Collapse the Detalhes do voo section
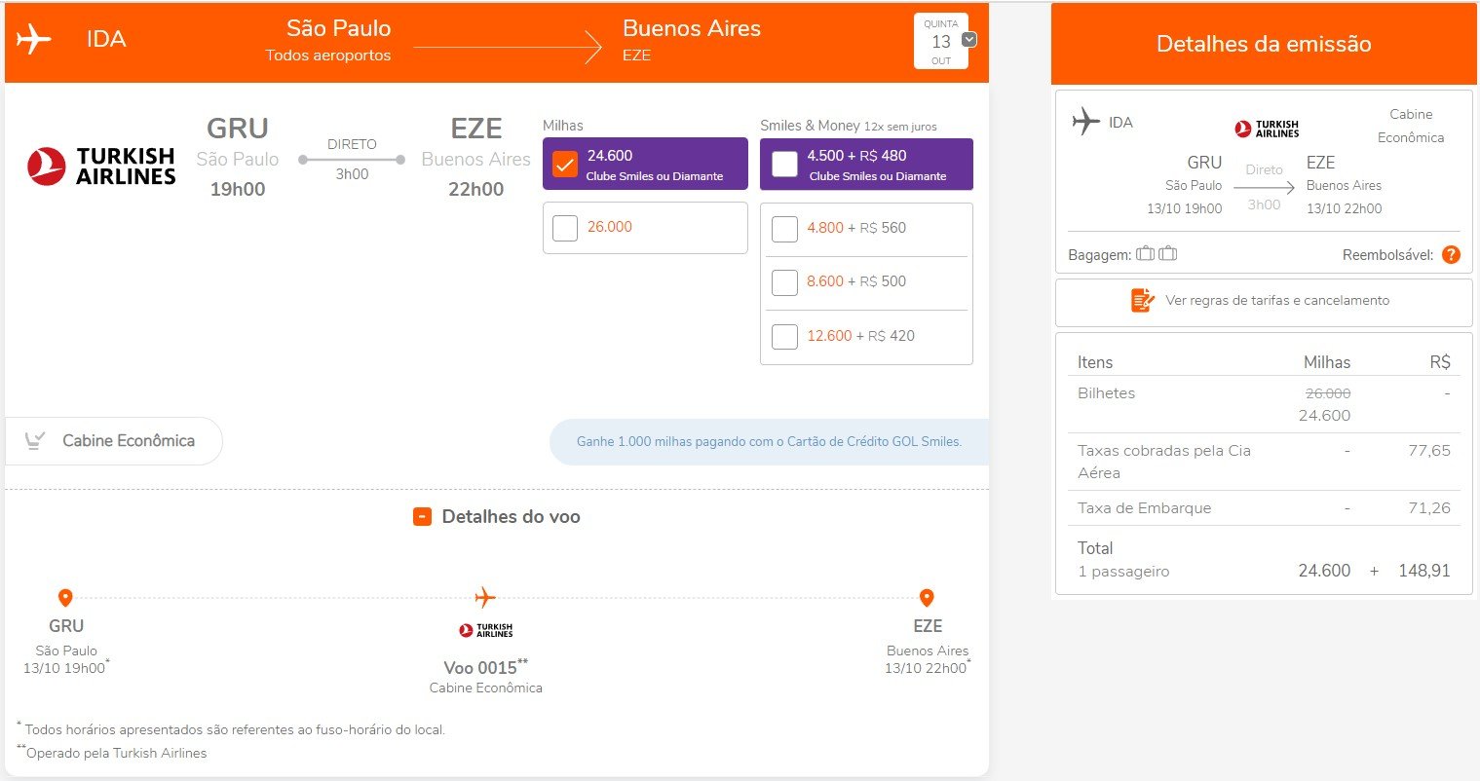 point(422,517)
